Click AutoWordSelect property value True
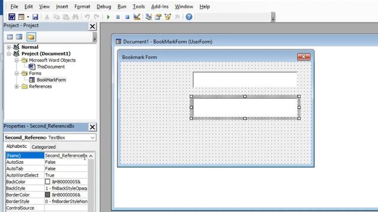Screen dimensions: 378x212 point(66,175)
